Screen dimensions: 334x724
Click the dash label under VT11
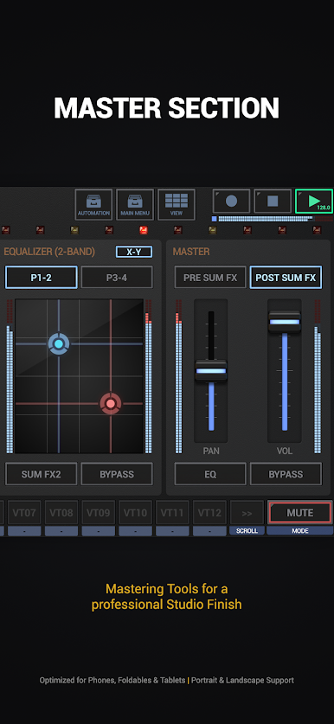[172, 531]
